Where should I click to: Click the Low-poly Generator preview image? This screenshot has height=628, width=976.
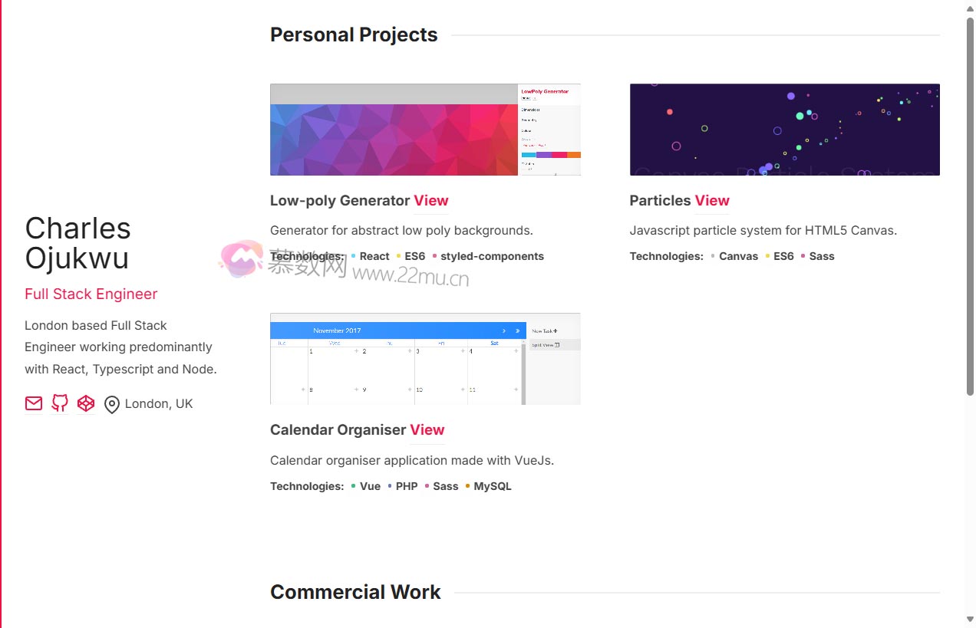pos(394,130)
